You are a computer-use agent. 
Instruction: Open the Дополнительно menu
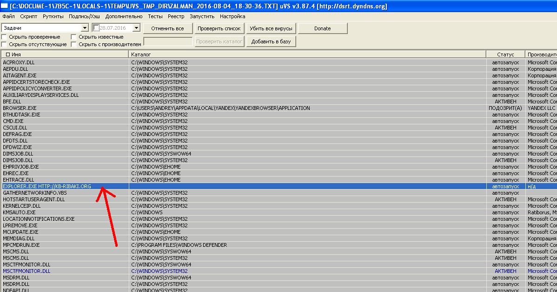pos(124,16)
